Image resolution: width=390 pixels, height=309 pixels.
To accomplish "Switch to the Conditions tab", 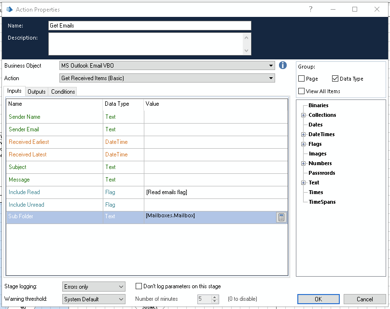I will [63, 92].
